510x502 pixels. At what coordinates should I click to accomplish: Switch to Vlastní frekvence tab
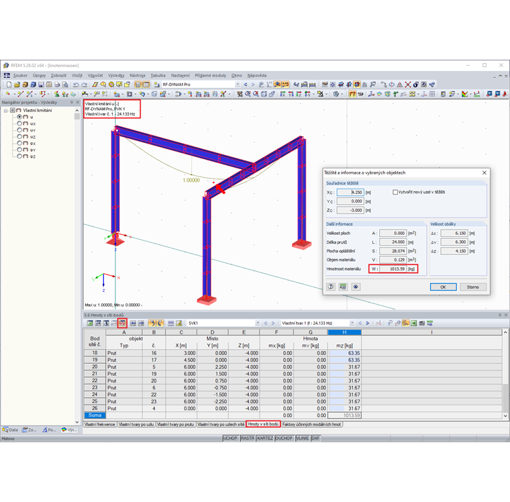pyautogui.click(x=100, y=424)
